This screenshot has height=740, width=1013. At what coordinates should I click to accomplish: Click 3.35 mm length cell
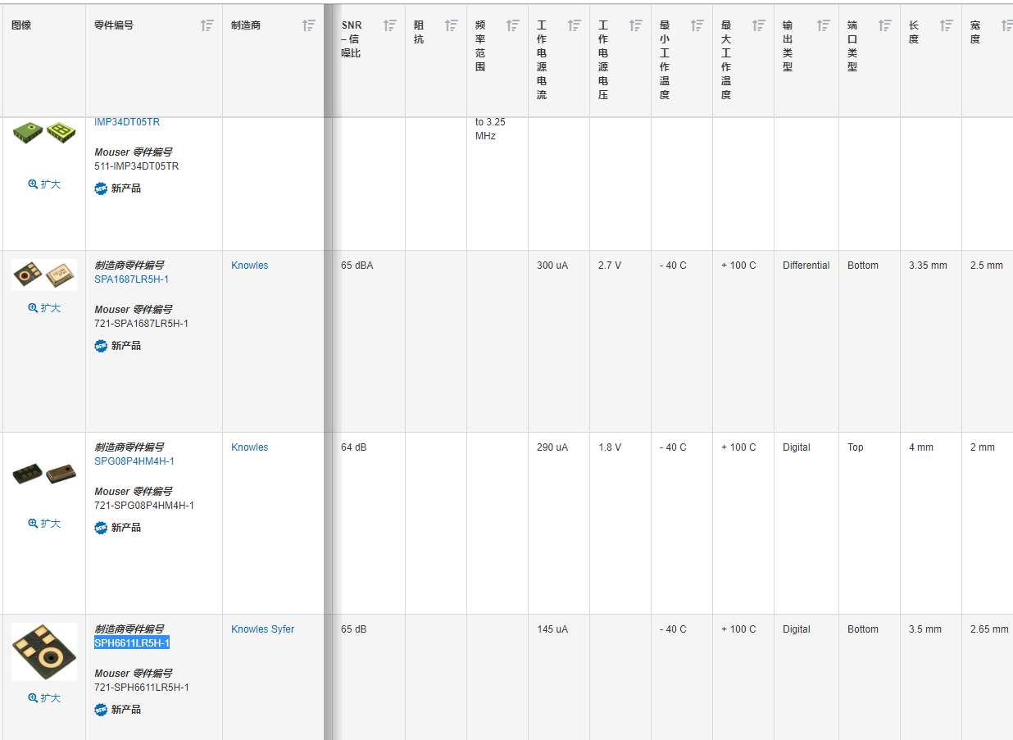coord(928,266)
